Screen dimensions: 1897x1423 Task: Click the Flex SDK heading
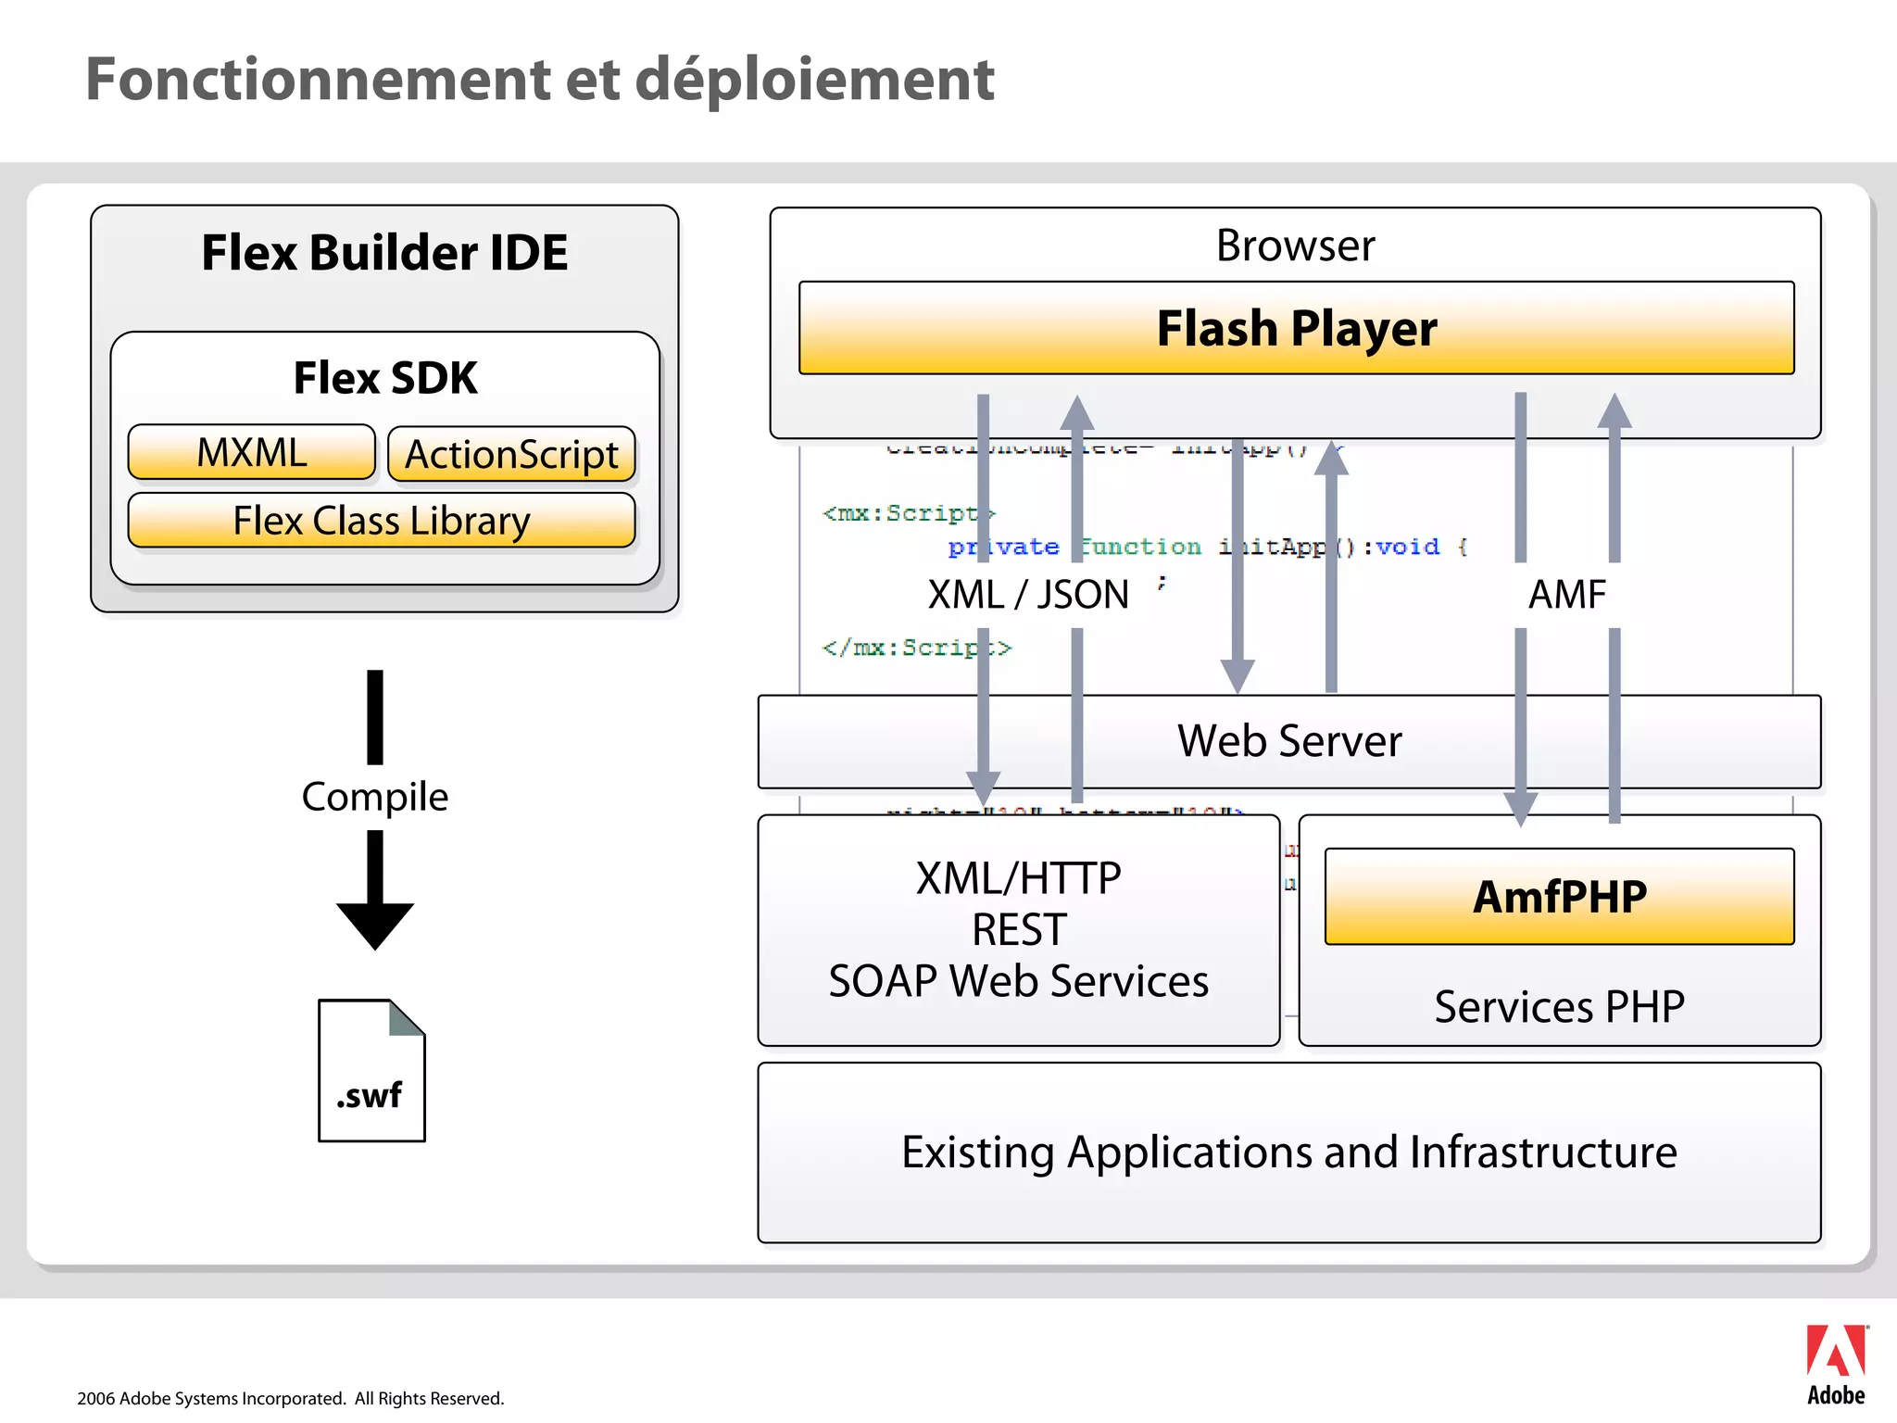click(385, 378)
